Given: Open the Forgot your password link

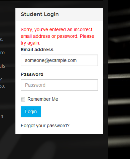Looking at the screenshot, I should [45, 126].
